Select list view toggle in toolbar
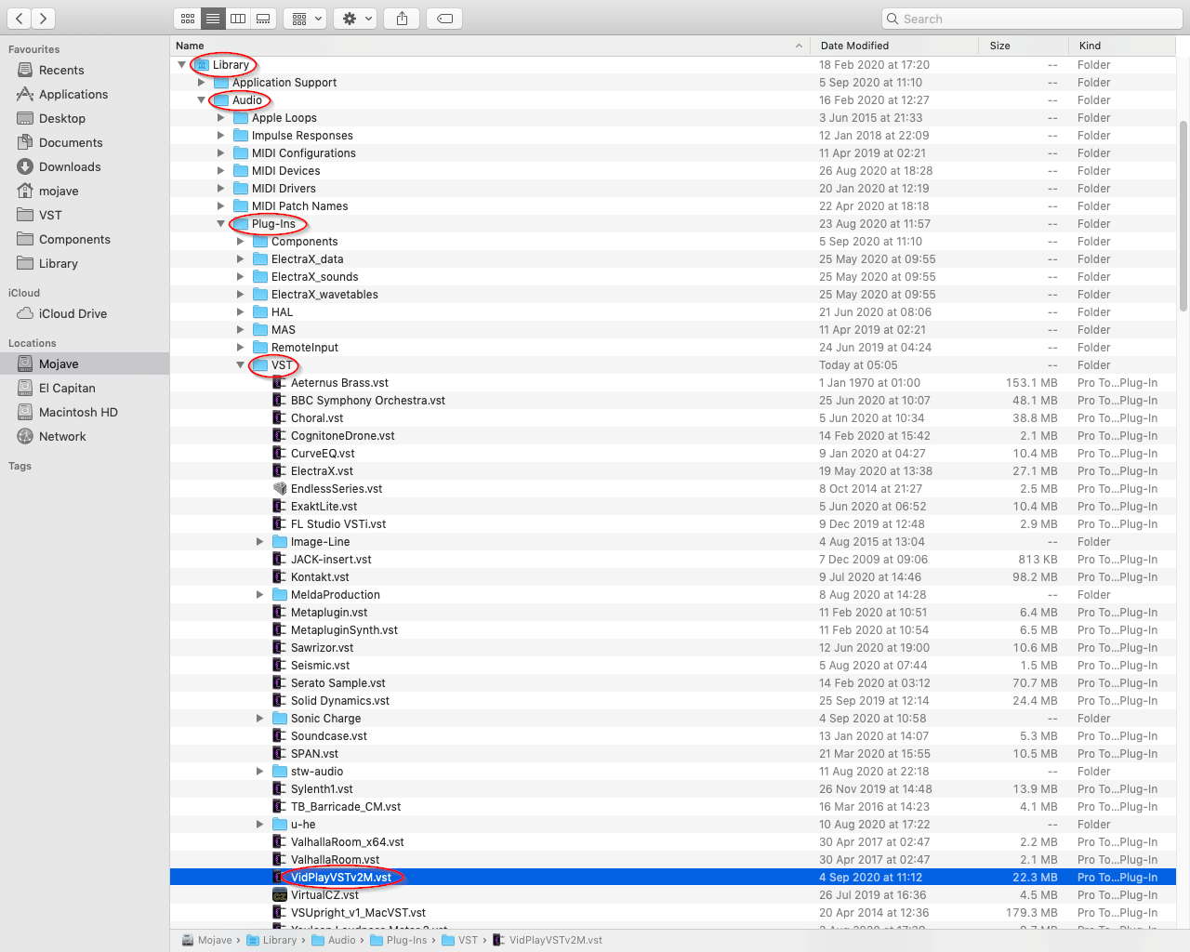The height and width of the screenshot is (952, 1190). (x=213, y=19)
